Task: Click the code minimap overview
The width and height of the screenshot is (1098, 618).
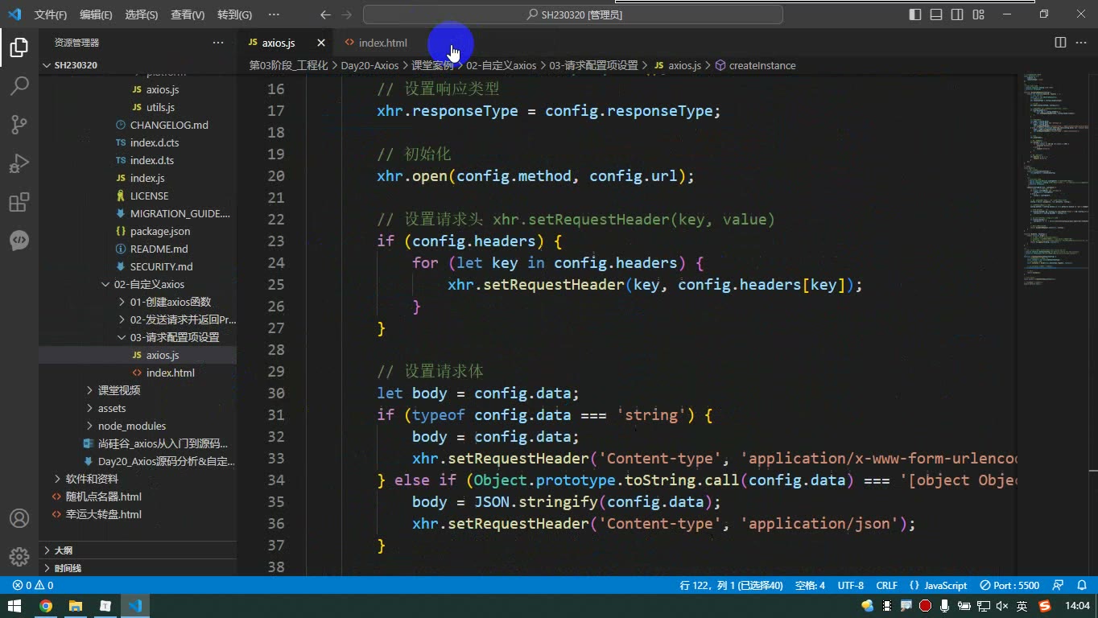Action: [1055, 181]
